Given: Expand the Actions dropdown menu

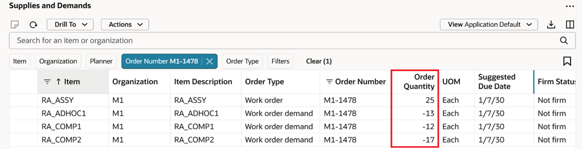Looking at the screenshot, I should pyautogui.click(x=125, y=25).
